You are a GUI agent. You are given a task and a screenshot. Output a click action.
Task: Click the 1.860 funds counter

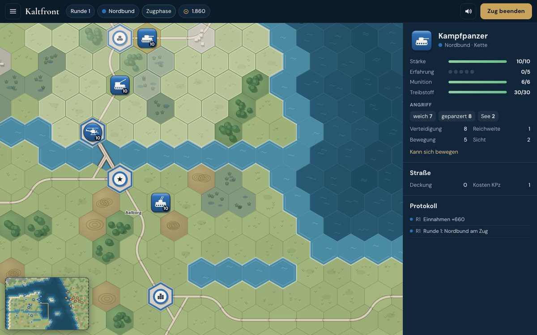[x=194, y=11]
